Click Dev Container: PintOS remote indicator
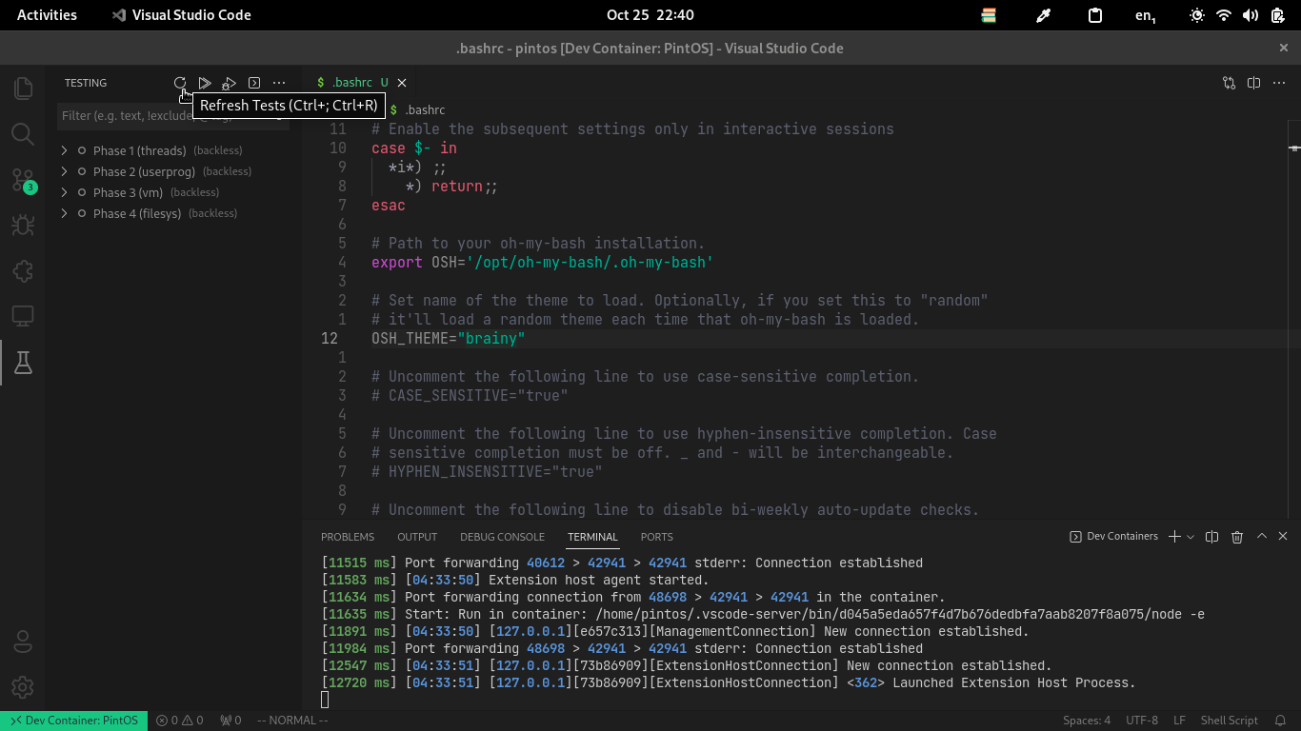 tap(73, 721)
